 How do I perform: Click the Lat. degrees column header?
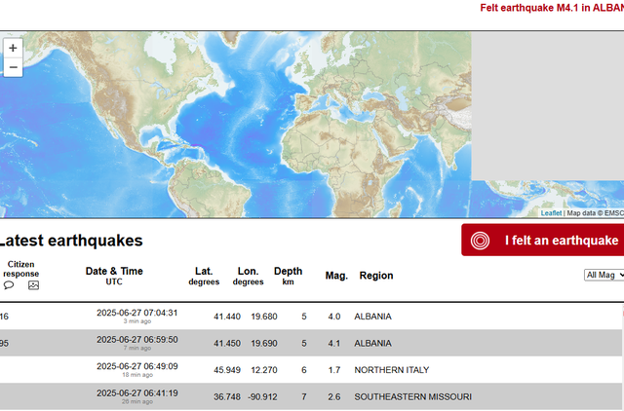coord(204,276)
